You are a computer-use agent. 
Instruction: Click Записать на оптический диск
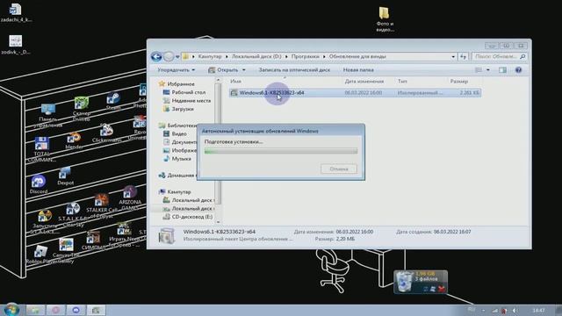click(294, 70)
